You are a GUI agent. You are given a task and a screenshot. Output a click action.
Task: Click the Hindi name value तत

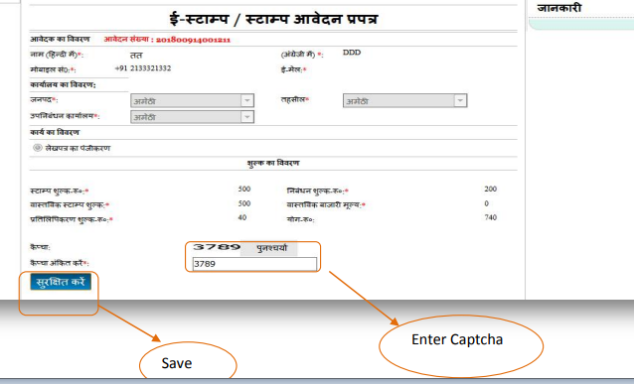[136, 56]
